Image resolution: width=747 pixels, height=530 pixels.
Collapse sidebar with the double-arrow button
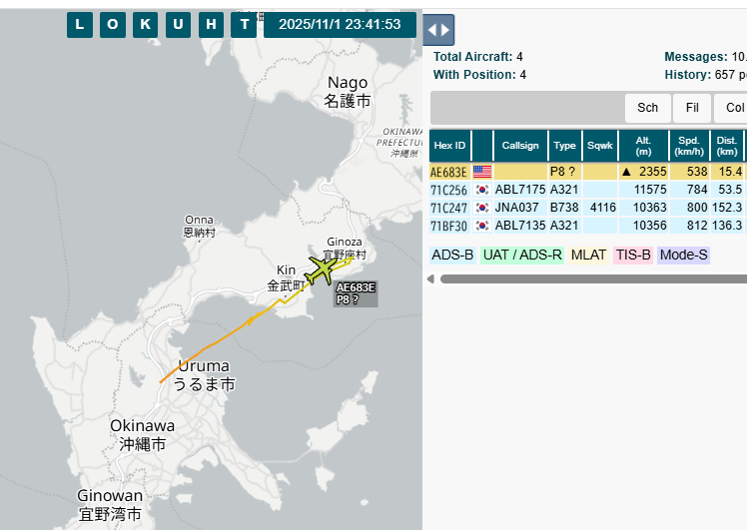438,30
